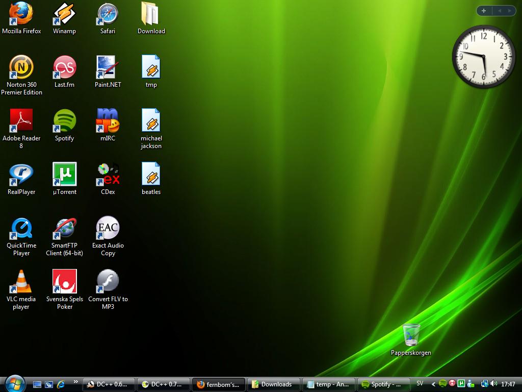This screenshot has width=522, height=392.
Task: Select the michael jackson playlist file
Action: pos(151,129)
